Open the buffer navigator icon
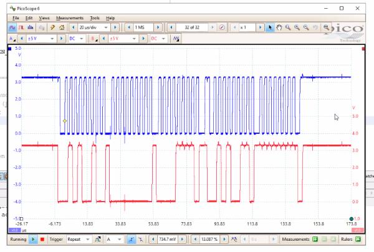The width and height of the screenshot is (374, 252). [222, 27]
